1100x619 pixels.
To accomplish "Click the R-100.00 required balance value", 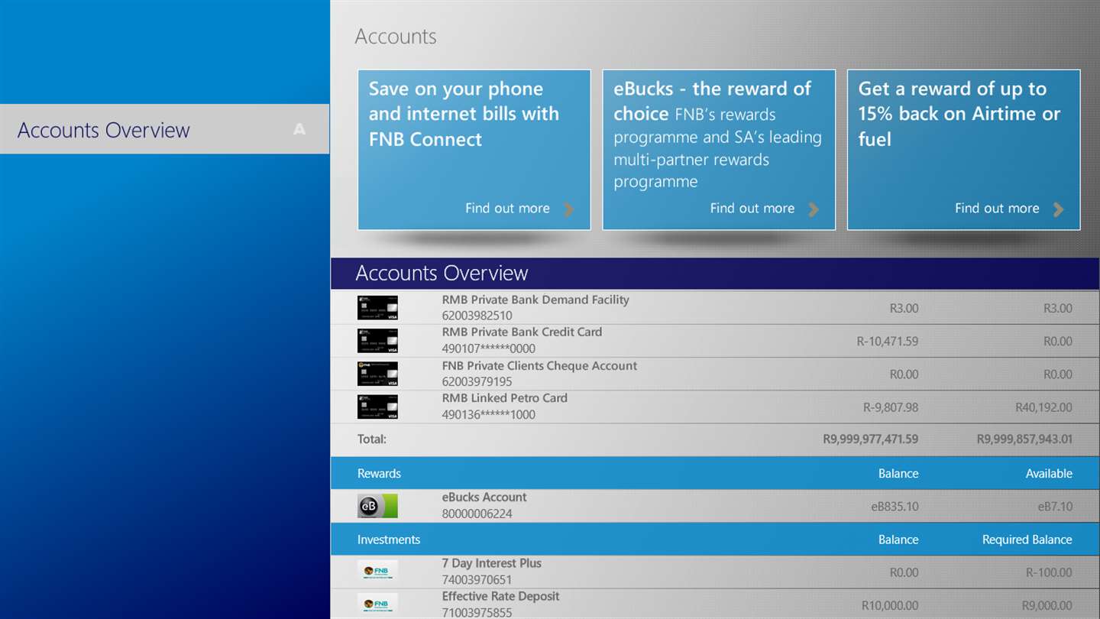I will point(1050,572).
